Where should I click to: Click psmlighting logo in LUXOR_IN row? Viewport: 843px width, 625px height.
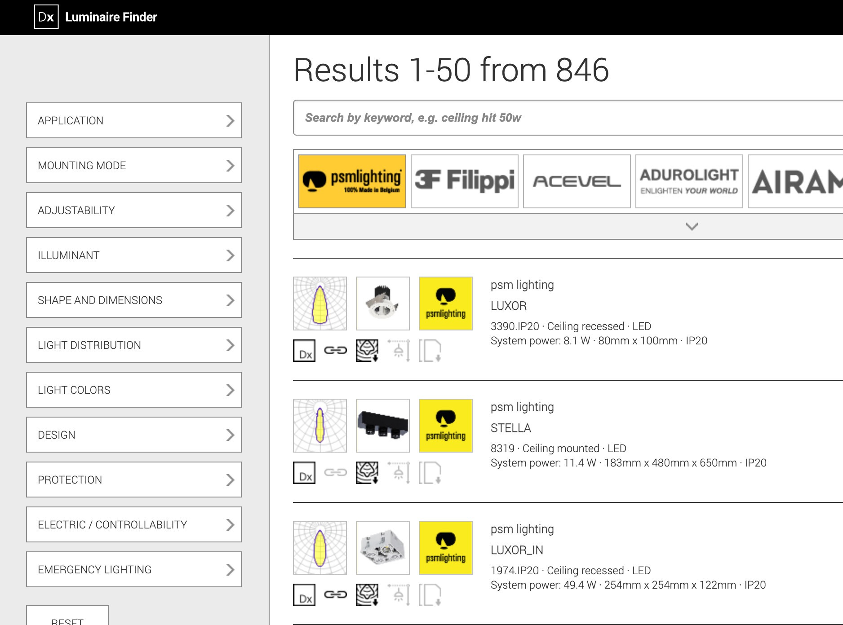point(446,548)
